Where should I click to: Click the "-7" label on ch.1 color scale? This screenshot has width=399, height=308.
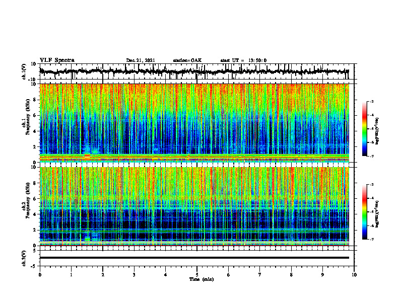[371, 156]
